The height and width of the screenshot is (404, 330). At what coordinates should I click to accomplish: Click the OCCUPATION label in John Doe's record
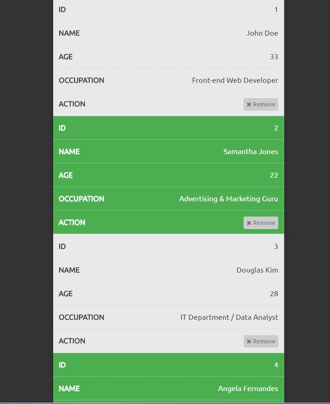[81, 81]
